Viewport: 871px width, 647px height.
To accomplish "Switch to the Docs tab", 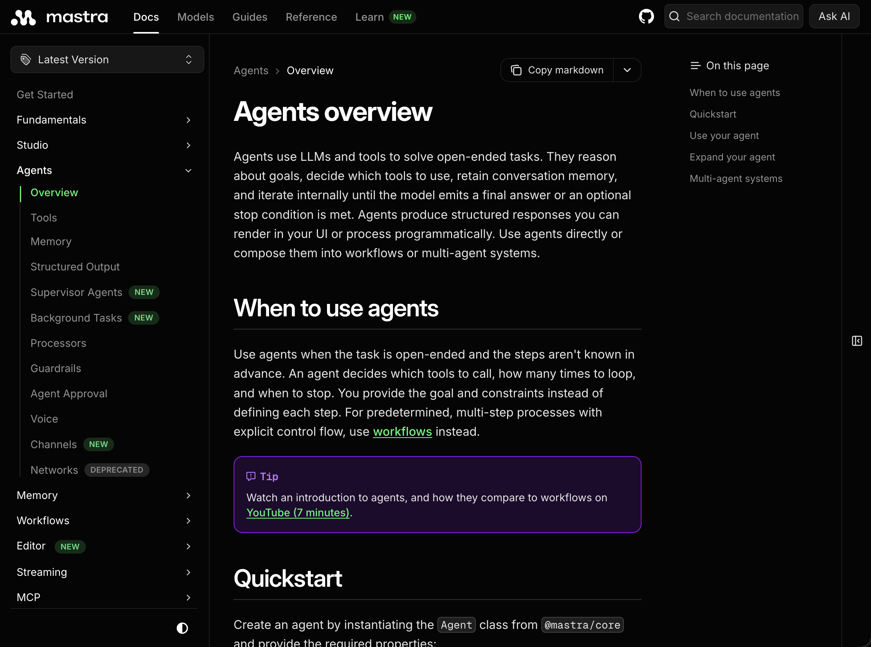I will [146, 17].
